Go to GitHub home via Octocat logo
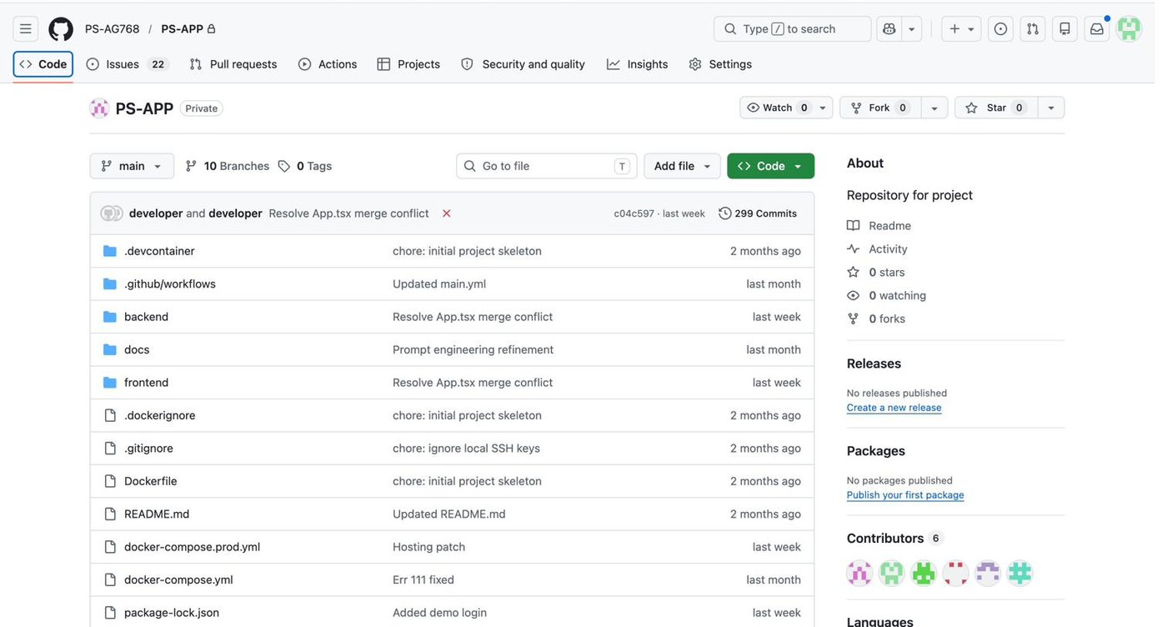 (61, 29)
